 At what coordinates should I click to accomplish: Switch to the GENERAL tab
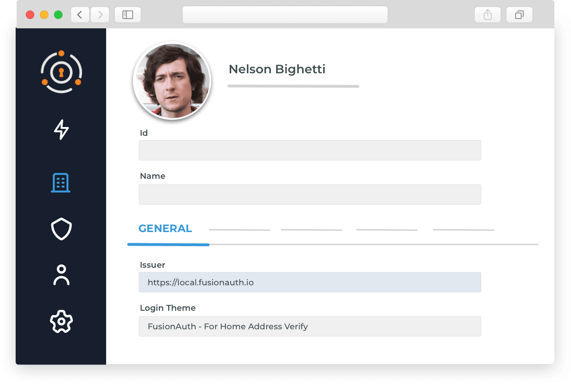tap(165, 228)
